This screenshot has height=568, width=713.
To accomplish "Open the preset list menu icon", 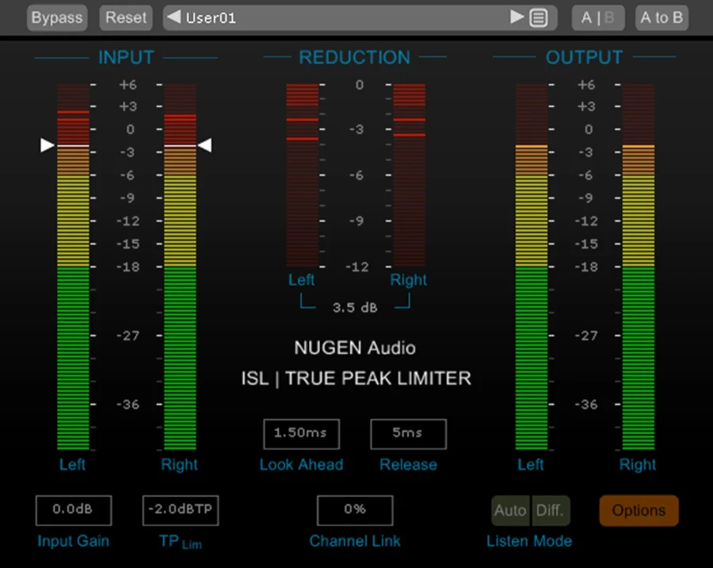I will [539, 17].
